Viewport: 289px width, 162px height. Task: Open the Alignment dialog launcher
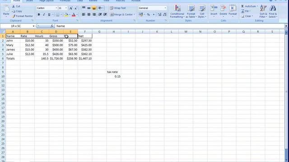pyautogui.click(x=135, y=21)
